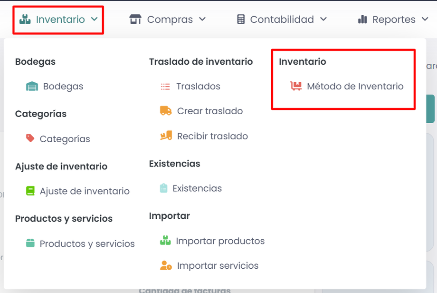Click the red tag Categorías icon
Image resolution: width=437 pixels, height=293 pixels.
pyautogui.click(x=30, y=138)
